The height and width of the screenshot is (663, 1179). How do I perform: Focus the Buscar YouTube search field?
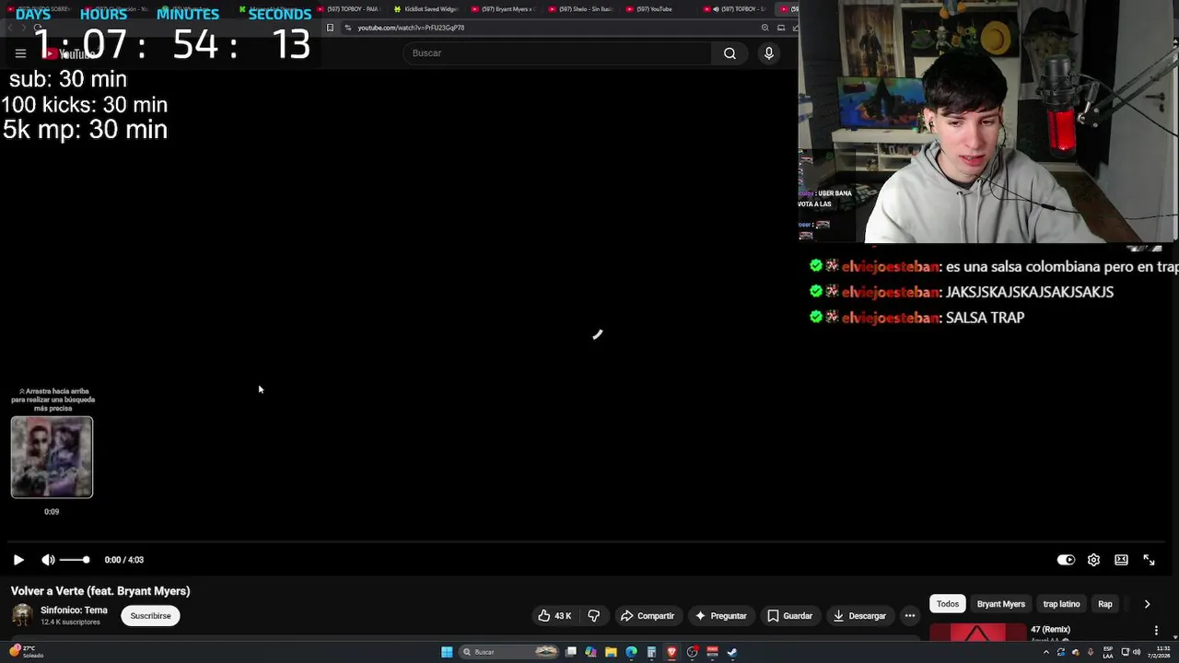click(x=557, y=53)
